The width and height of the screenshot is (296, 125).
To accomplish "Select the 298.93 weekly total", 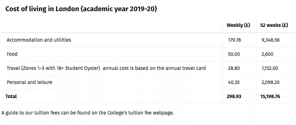I will coord(234,96).
